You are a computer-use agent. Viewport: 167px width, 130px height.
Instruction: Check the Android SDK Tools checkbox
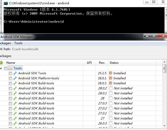[x=10, y=73]
